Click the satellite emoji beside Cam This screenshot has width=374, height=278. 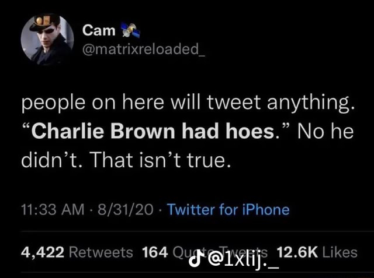click(127, 29)
